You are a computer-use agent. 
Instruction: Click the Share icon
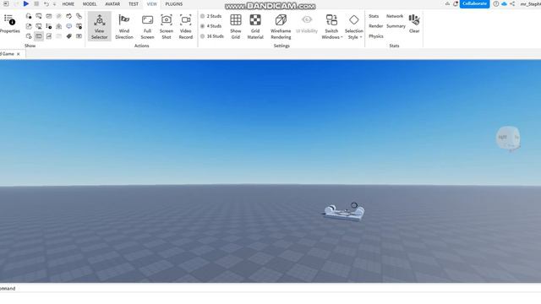pyautogui.click(x=512, y=3)
